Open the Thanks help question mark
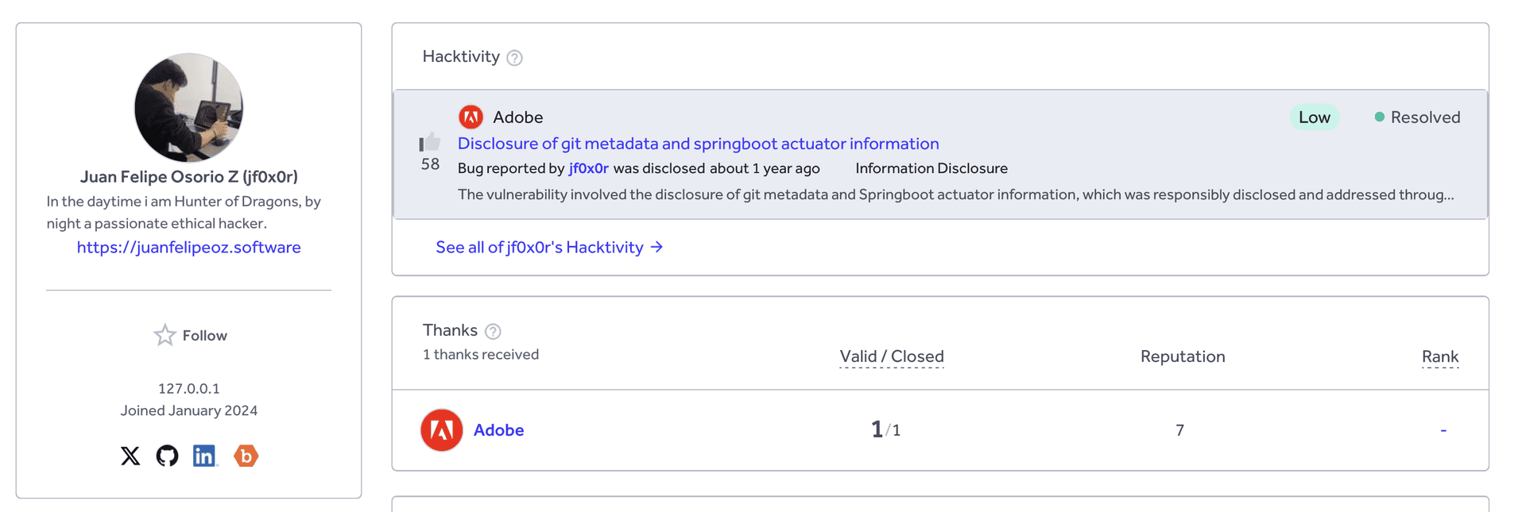This screenshot has width=1526, height=512. 492,331
